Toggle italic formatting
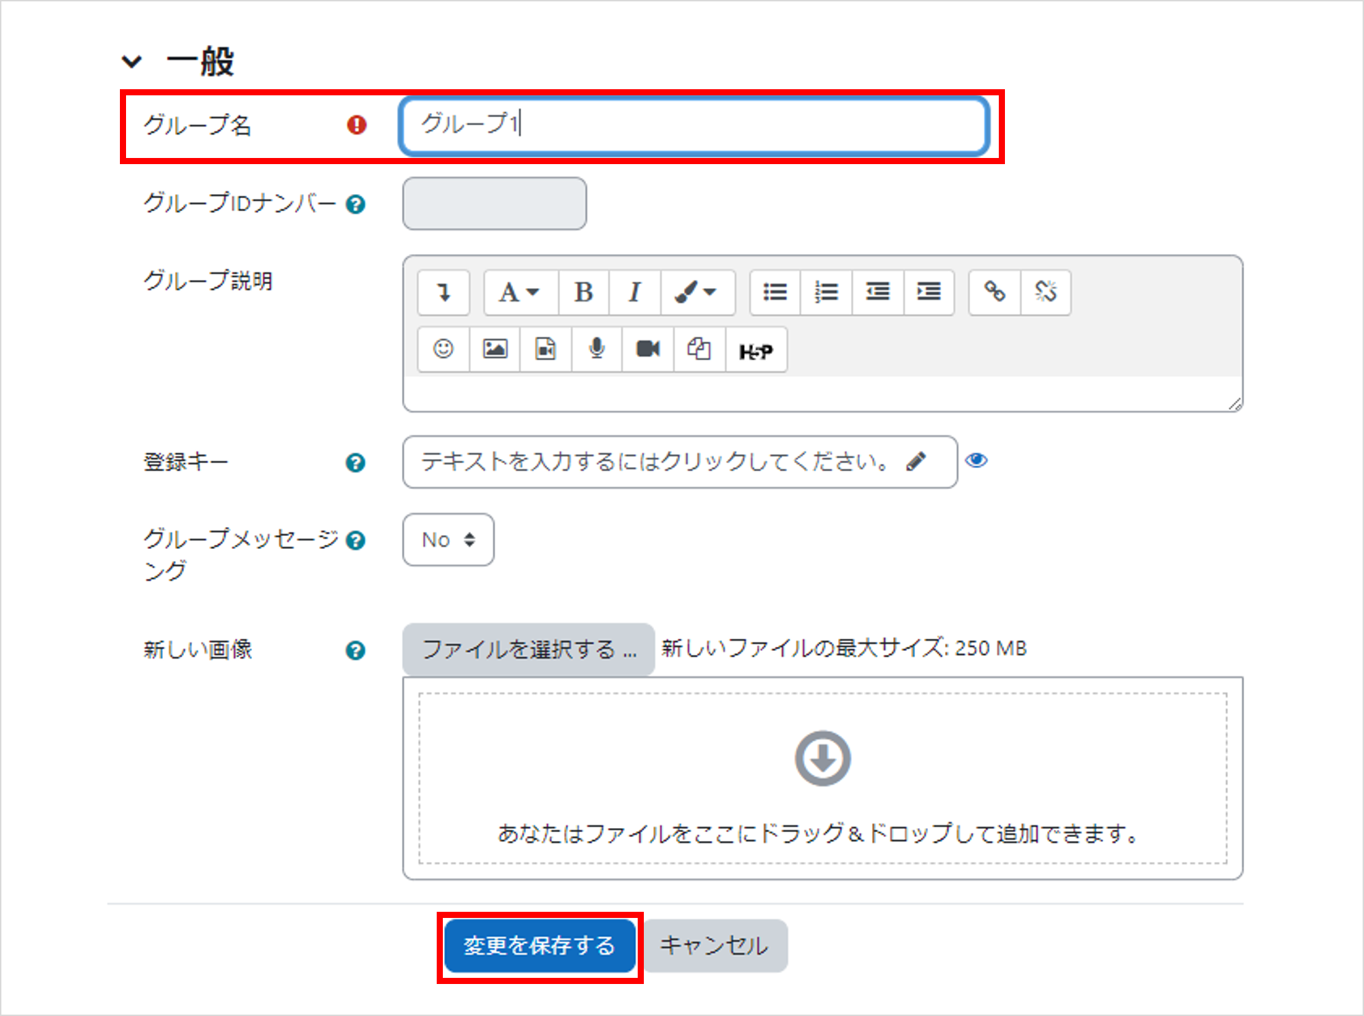Screen dimensions: 1364x1016 pyautogui.click(x=635, y=293)
